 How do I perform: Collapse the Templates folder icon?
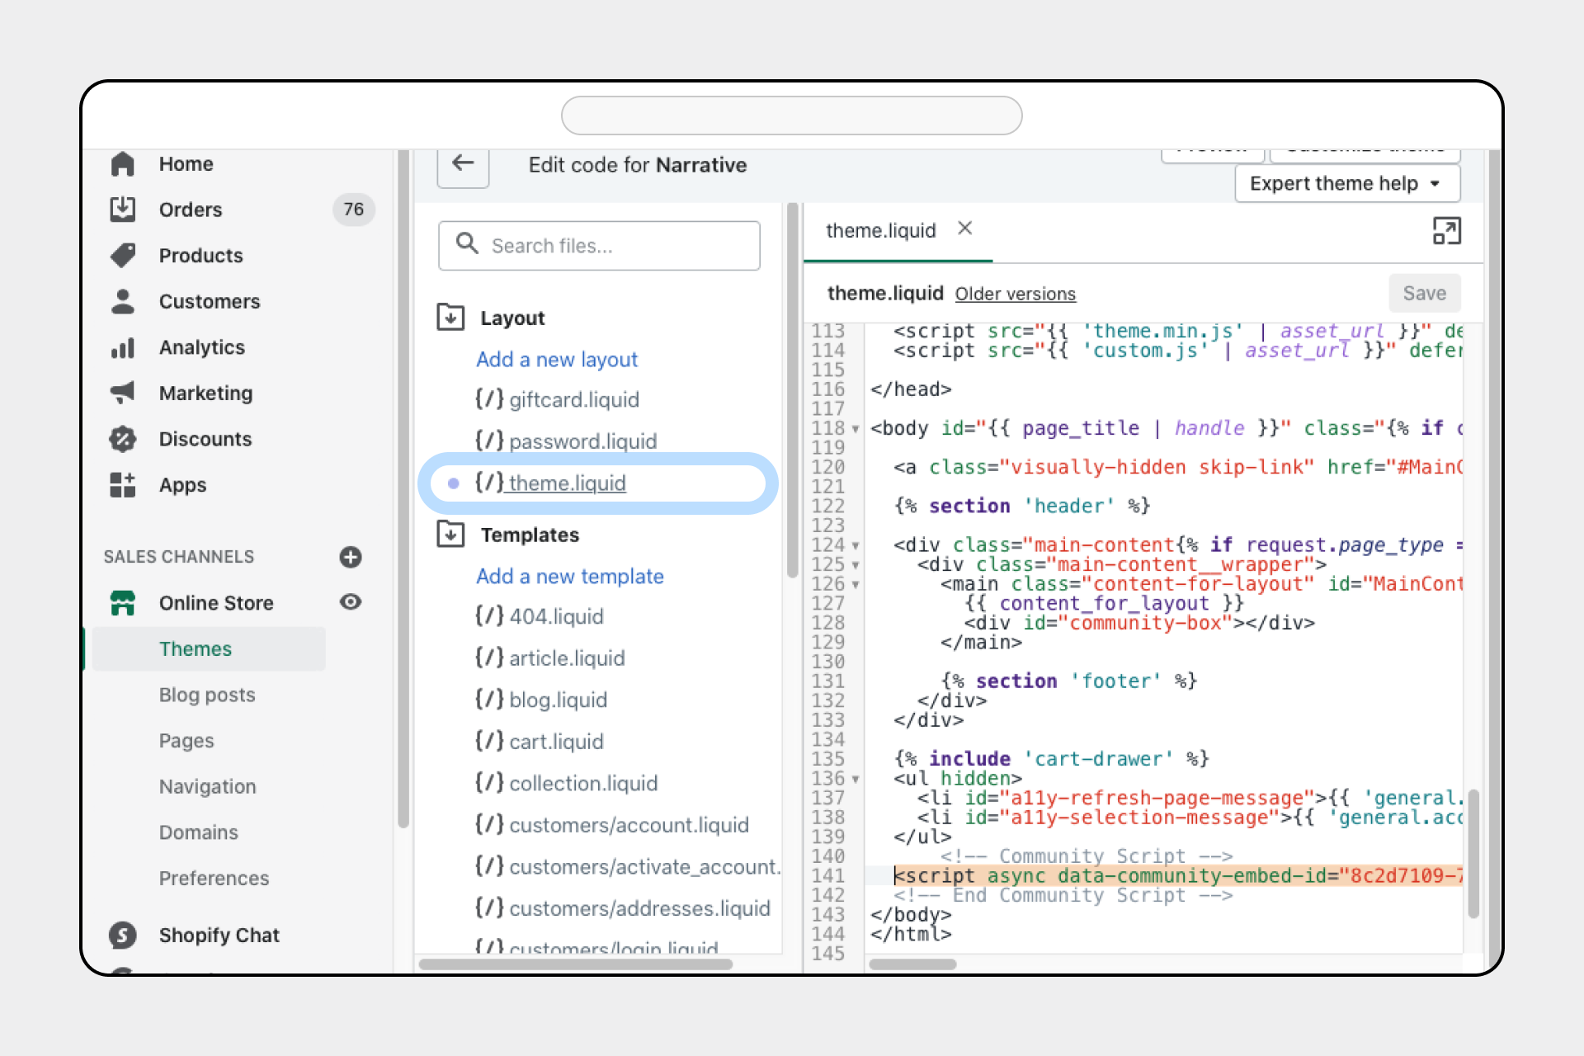pos(450,535)
